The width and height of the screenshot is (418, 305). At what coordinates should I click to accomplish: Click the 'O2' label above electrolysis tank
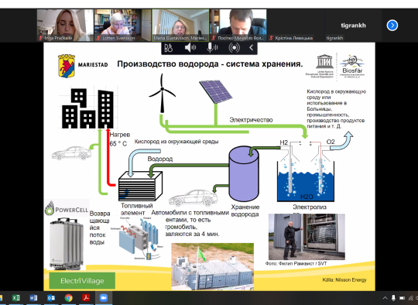331,142
